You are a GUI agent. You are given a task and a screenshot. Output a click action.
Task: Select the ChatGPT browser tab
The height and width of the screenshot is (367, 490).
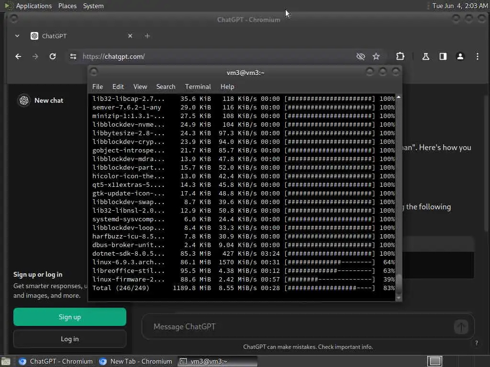pyautogui.click(x=81, y=36)
